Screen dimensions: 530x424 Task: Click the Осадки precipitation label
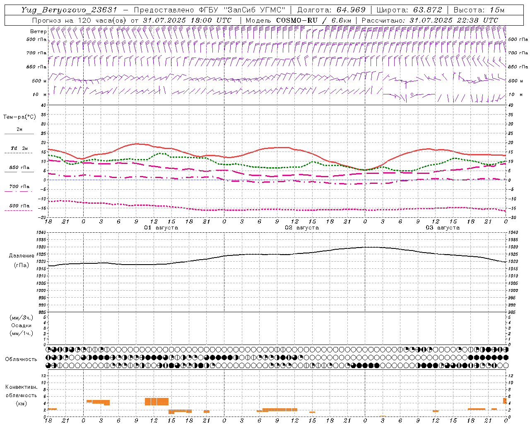click(x=22, y=325)
